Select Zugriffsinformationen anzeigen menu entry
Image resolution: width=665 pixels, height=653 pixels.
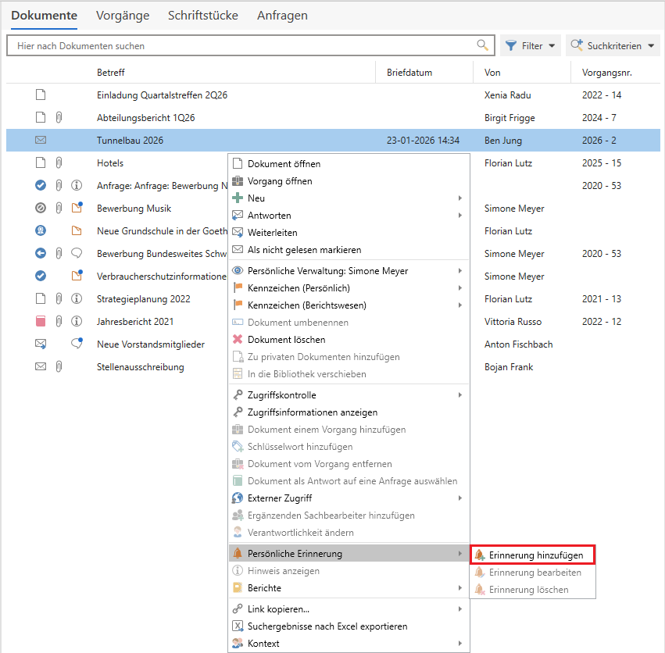[x=349, y=412]
